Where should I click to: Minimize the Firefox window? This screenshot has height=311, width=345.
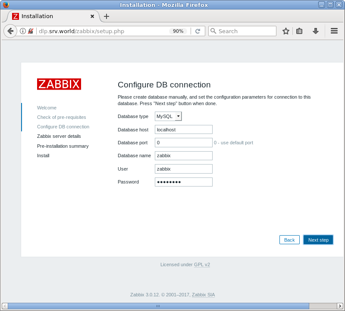(321, 5)
